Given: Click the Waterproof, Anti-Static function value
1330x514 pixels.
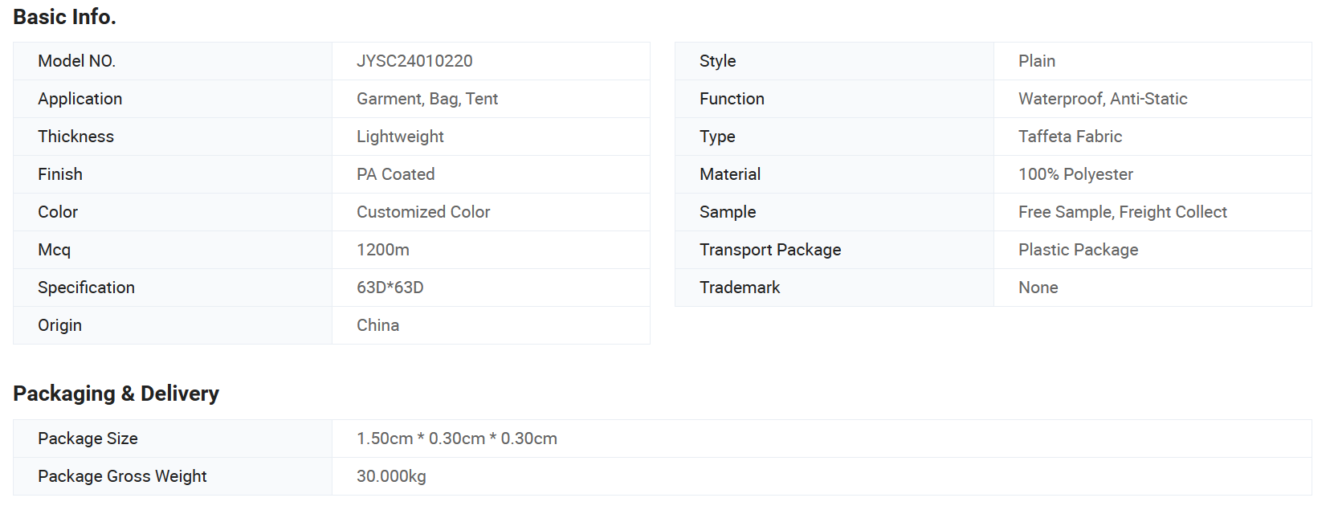Looking at the screenshot, I should tap(1103, 99).
